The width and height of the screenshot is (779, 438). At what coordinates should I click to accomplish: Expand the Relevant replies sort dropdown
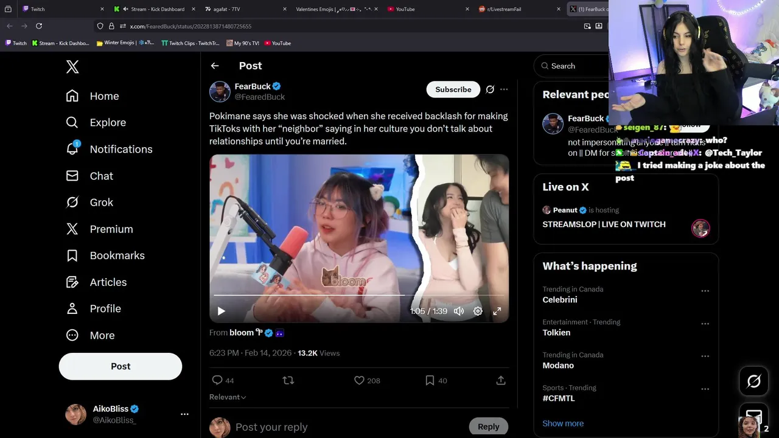click(228, 397)
